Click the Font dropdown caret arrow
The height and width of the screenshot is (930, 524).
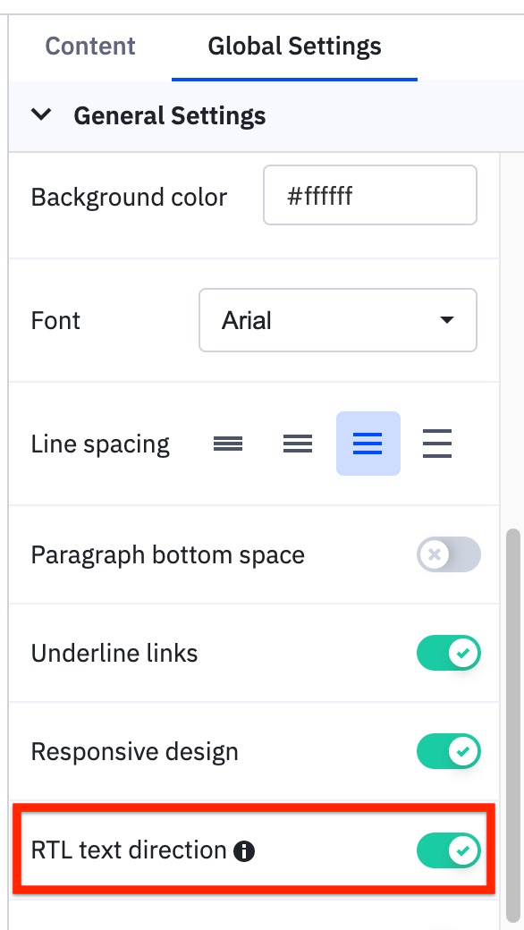pos(447,320)
